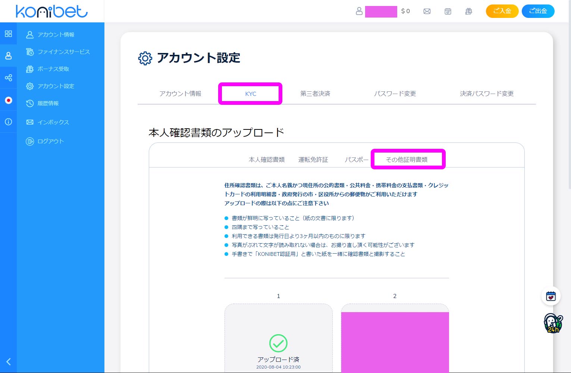Open the header calendar check-in icon
Image resolution: width=571 pixels, height=373 pixels.
(x=448, y=12)
